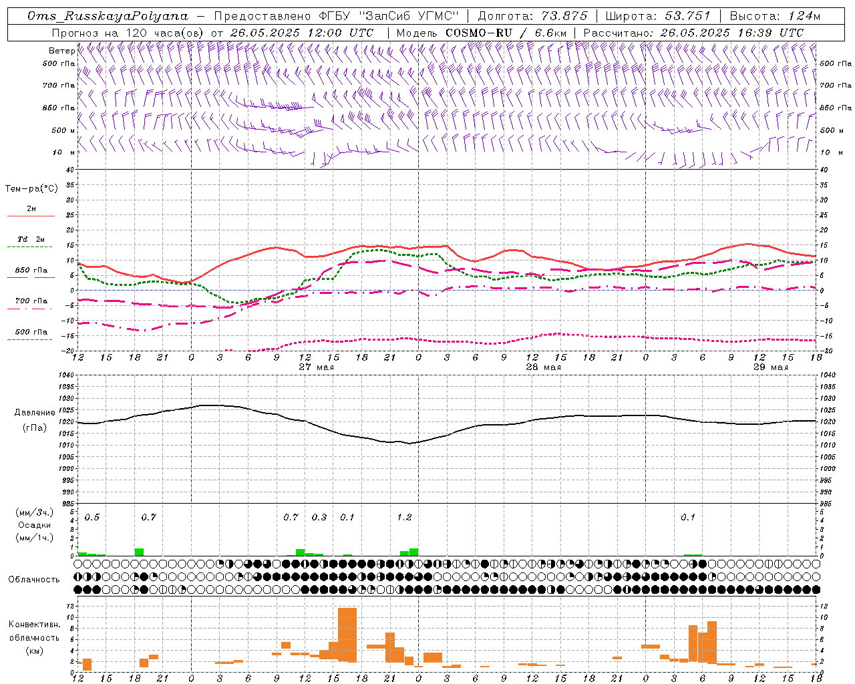Click the 'Облачность' cloudiness row label
This screenshot has height=684, width=855.
tap(34, 580)
